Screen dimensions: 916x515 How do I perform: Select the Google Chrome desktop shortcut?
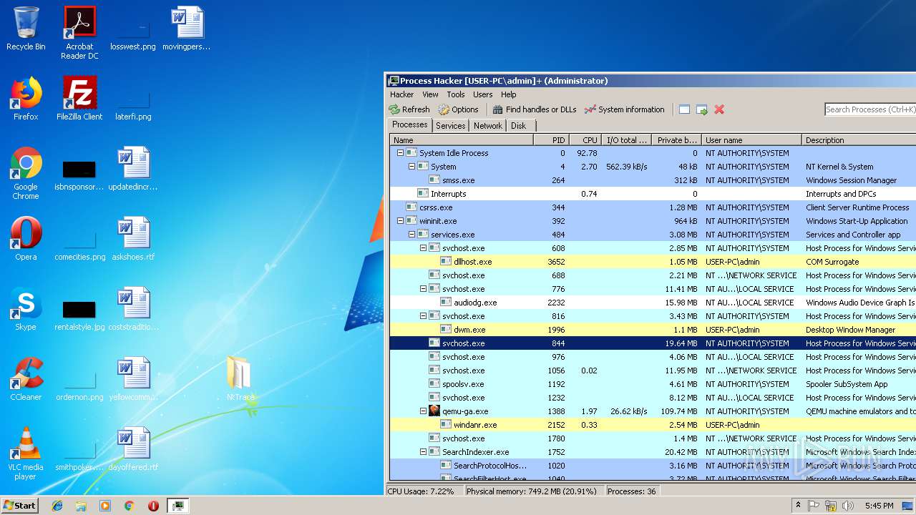(26, 173)
